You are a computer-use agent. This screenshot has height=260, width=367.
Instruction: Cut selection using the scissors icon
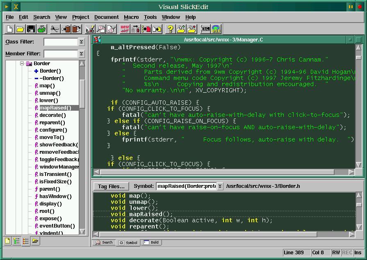[55, 29]
